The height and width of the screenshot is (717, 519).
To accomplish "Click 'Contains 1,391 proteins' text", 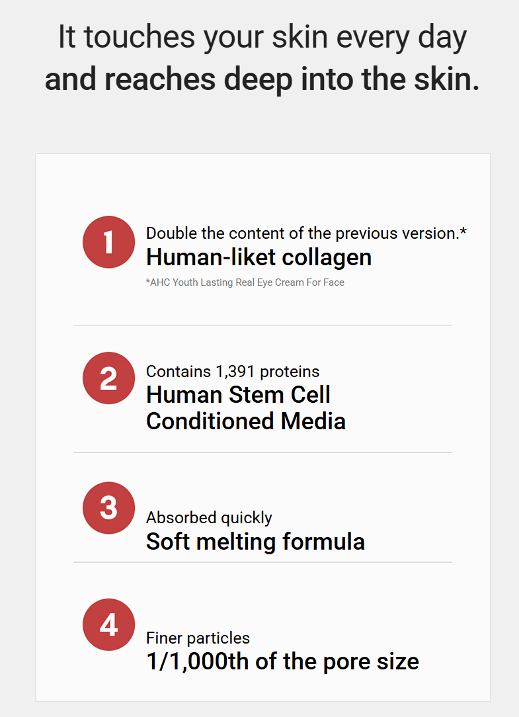I will (233, 371).
